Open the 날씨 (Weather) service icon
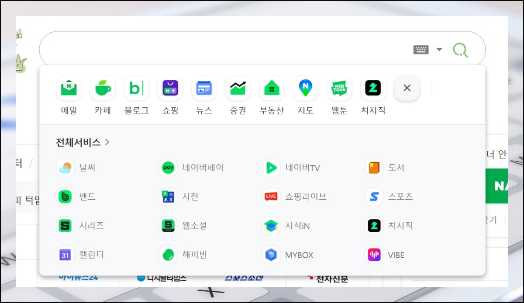 65,168
